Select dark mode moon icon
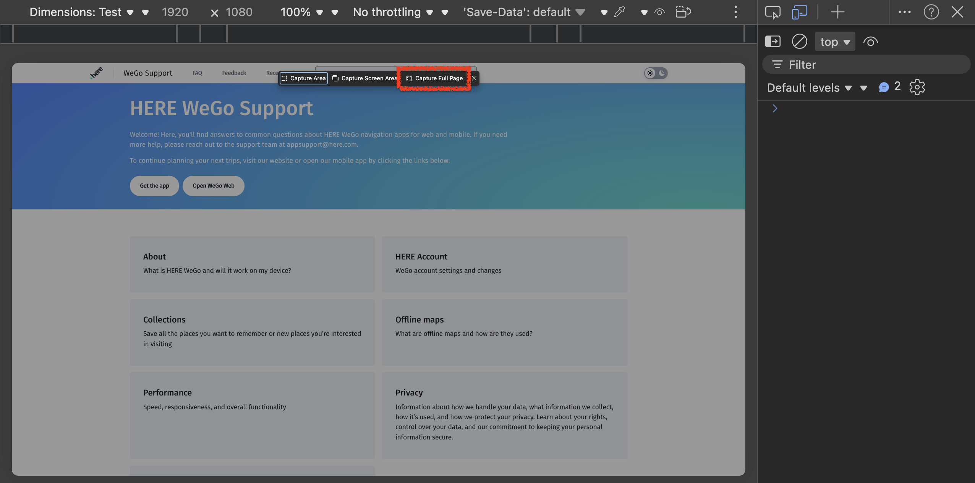Image resolution: width=975 pixels, height=483 pixels. [662, 73]
